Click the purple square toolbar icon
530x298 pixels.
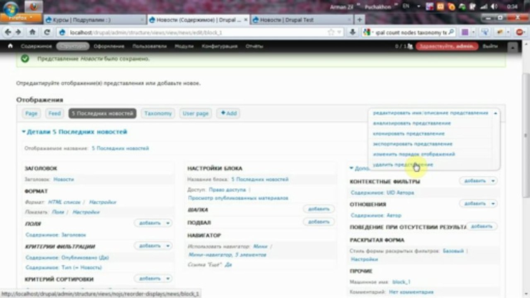click(465, 32)
